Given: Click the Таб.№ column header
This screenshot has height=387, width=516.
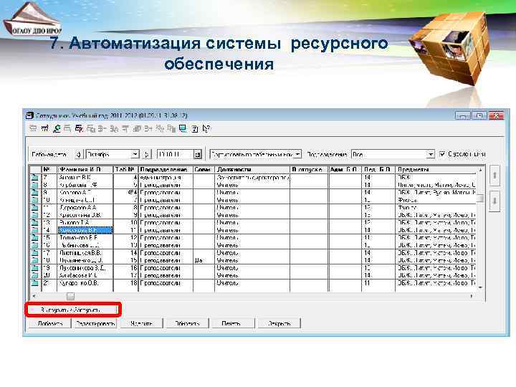Looking at the screenshot, I should point(125,169).
